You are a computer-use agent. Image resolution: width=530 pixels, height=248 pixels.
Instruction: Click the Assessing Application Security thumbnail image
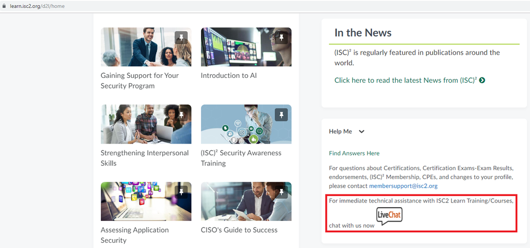(145, 201)
